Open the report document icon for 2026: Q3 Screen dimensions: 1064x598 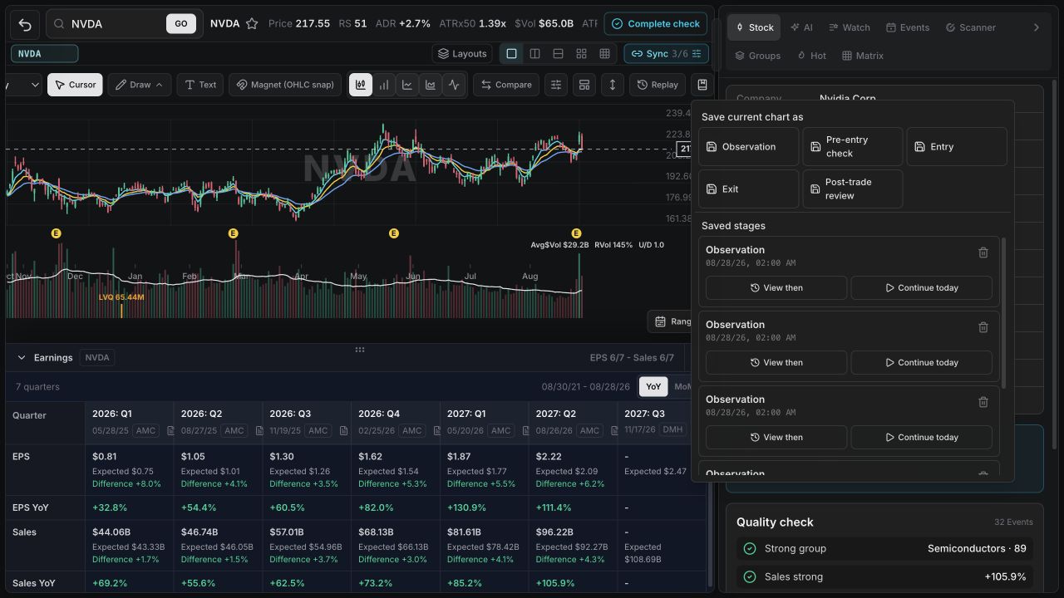coord(342,431)
